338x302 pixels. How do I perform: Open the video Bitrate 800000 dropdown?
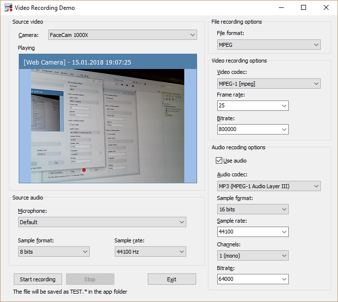tap(284, 129)
